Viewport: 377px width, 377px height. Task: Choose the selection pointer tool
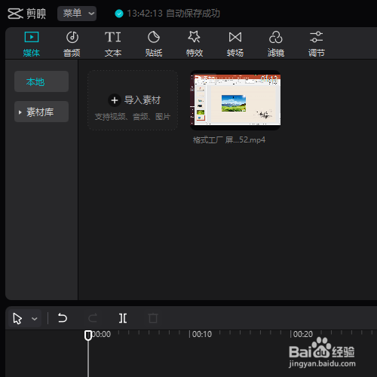[x=17, y=318]
